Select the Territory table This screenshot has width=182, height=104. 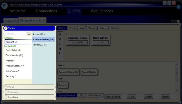10,76
